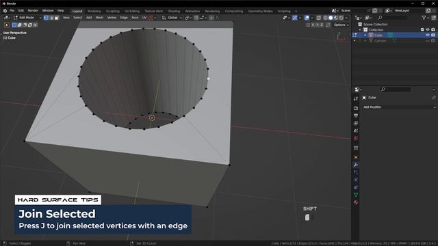This screenshot has width=438, height=246.
Task: Click the properties editor search field
Action: [x=396, y=90]
